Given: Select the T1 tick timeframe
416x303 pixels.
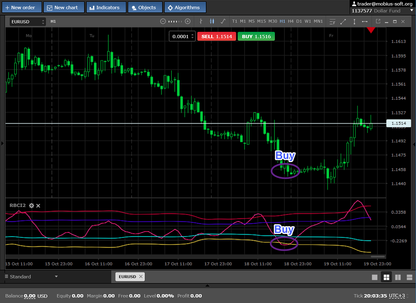Looking at the screenshot, I should (235, 21).
